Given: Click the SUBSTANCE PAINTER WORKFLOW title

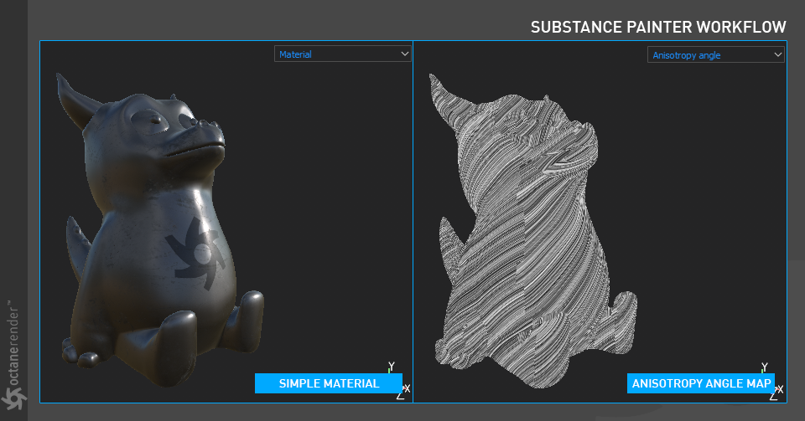Looking at the screenshot, I should [x=658, y=27].
